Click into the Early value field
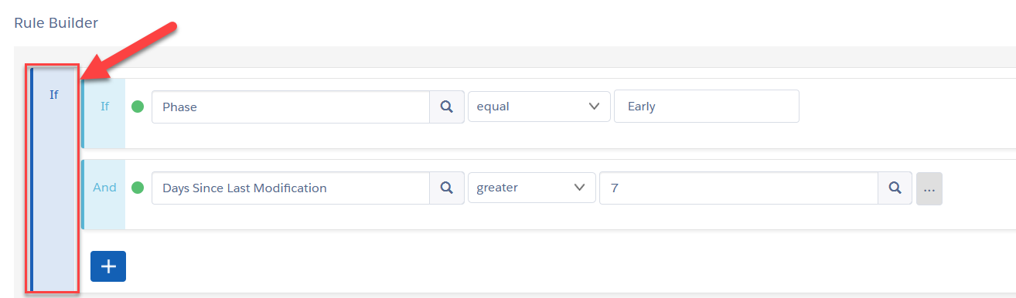 pyautogui.click(x=707, y=106)
